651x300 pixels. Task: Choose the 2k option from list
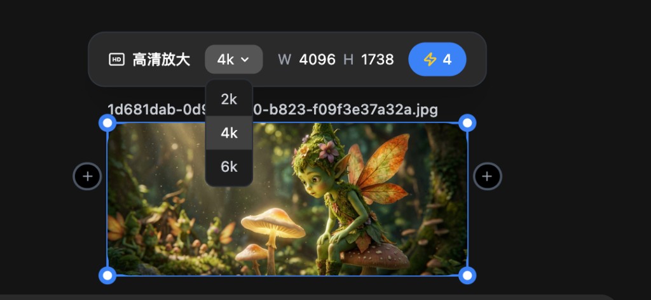tap(229, 99)
